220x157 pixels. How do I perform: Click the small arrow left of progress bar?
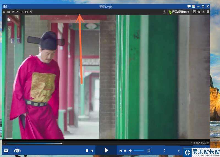(4, 143)
